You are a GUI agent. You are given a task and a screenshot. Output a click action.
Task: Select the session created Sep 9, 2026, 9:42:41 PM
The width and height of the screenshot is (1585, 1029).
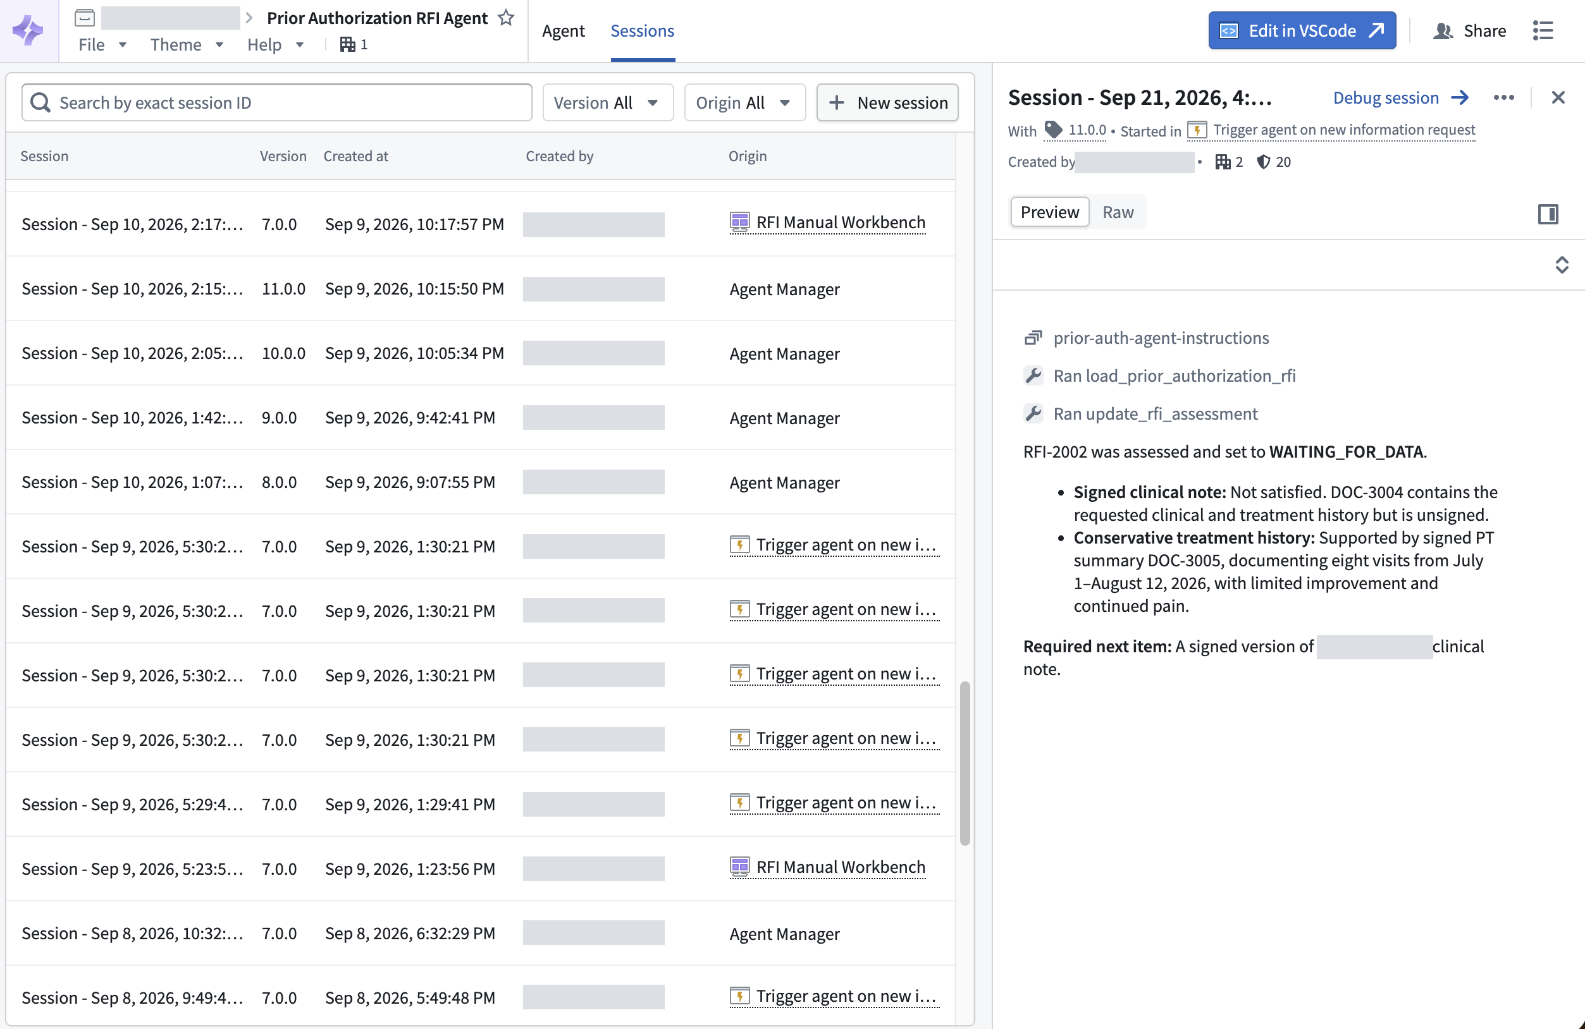(x=480, y=418)
